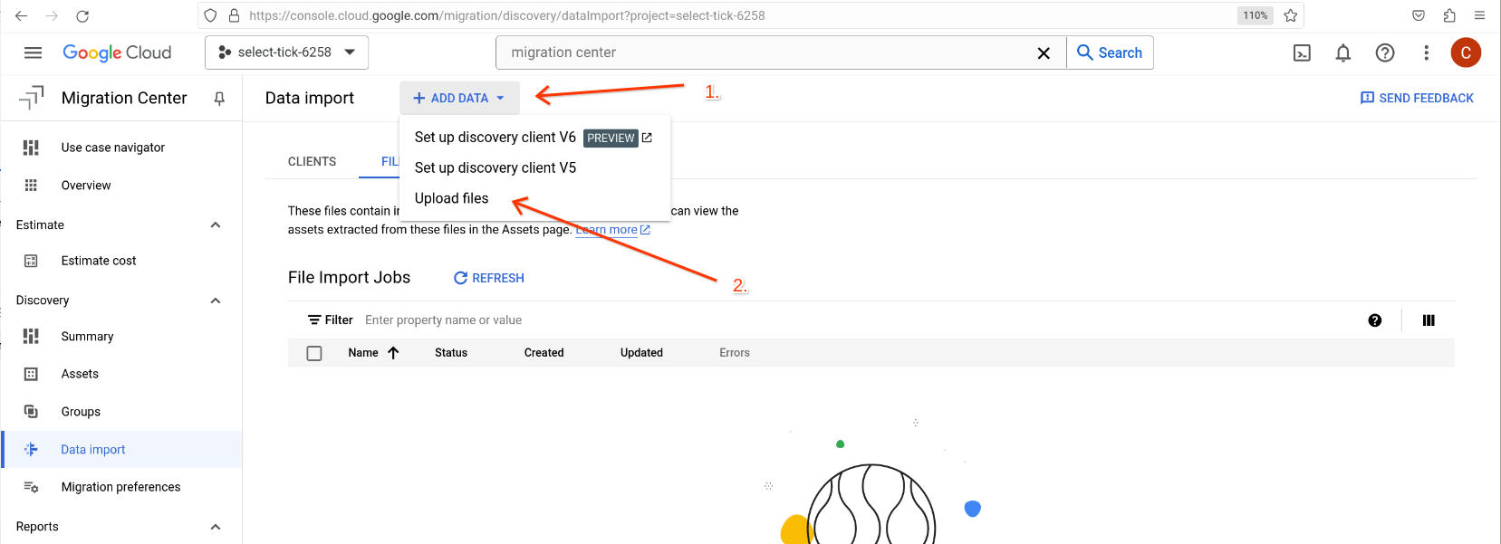
Task: Click the Migration Center product icon
Action: (31, 98)
